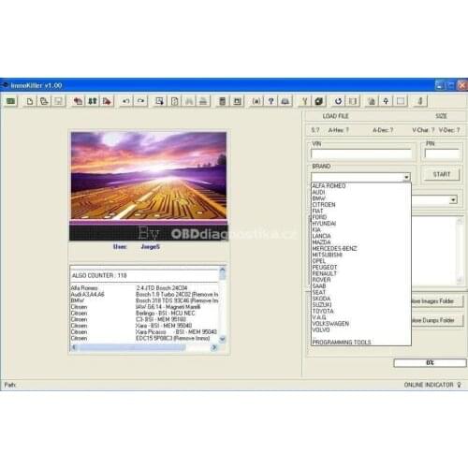Viewport: 468px width, 468px height.
Task: Click the empty rectangle toolbar icon
Action: point(401,101)
